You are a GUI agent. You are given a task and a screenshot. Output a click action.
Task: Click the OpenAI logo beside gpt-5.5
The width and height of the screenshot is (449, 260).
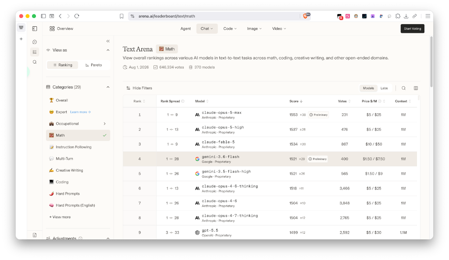tap(197, 232)
